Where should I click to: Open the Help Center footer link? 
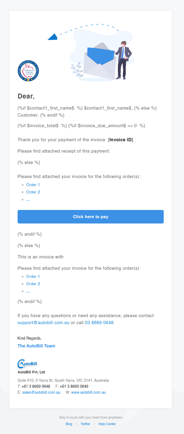(107, 424)
